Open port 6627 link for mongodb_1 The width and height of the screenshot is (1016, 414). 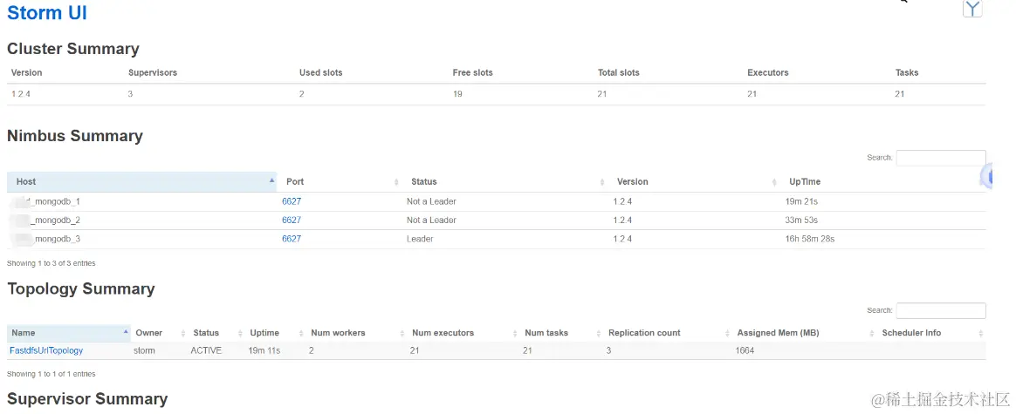[x=292, y=201]
